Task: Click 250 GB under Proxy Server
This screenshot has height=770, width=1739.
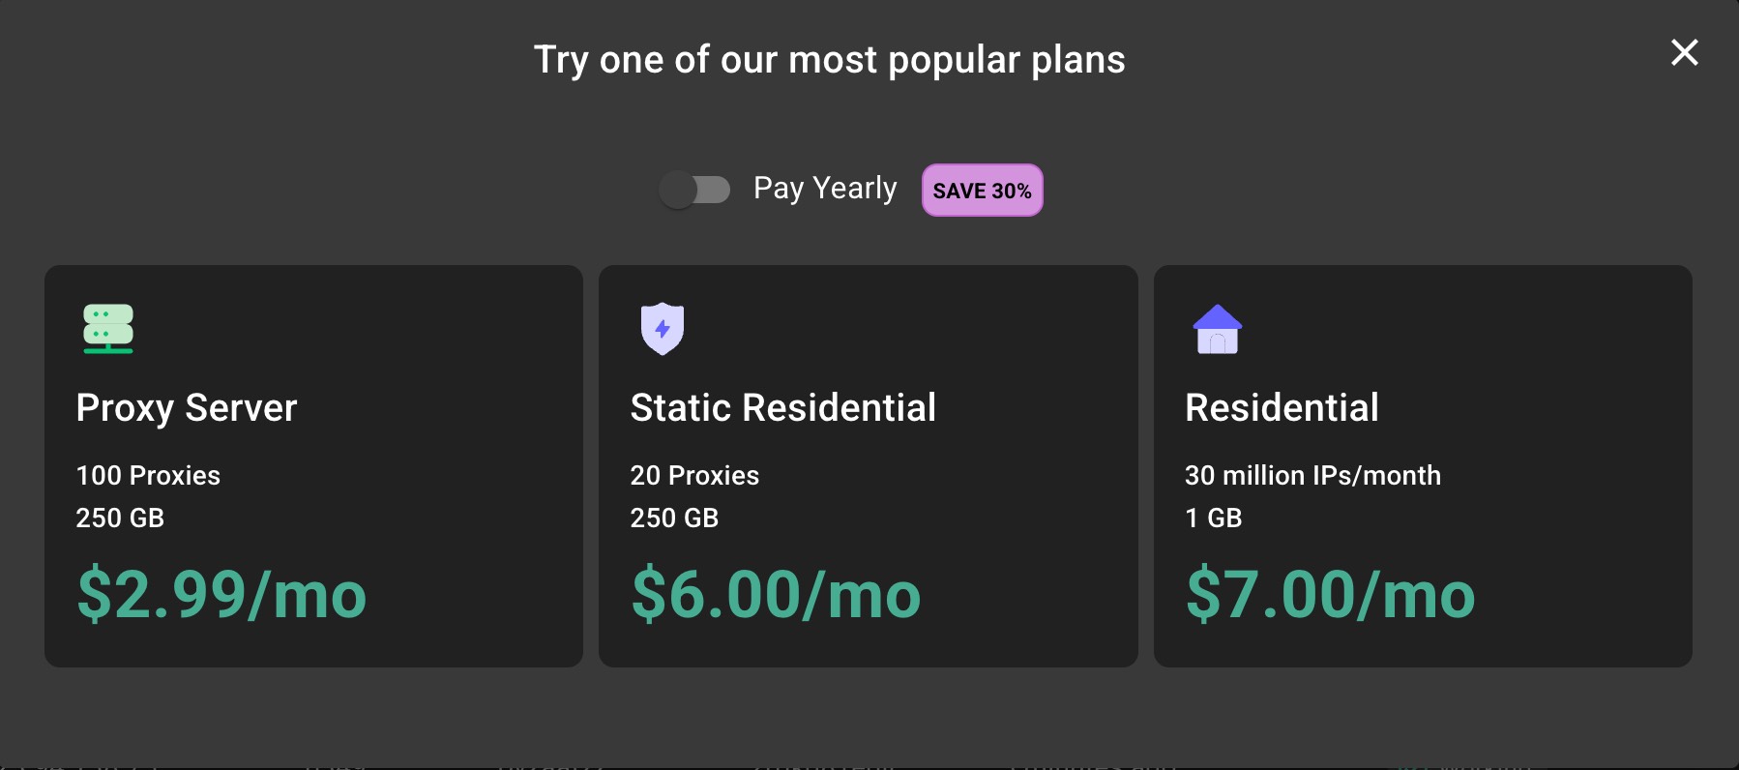Action: tap(120, 518)
